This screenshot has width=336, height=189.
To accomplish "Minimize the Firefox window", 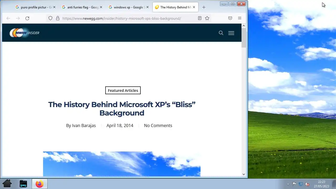I will [x=224, y=4].
